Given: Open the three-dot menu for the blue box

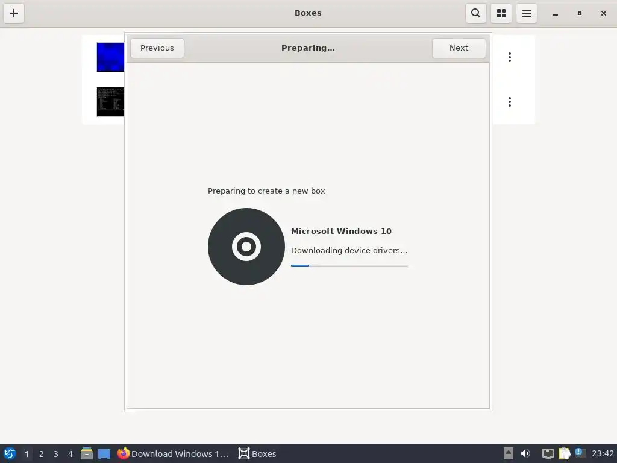Looking at the screenshot, I should pos(510,57).
